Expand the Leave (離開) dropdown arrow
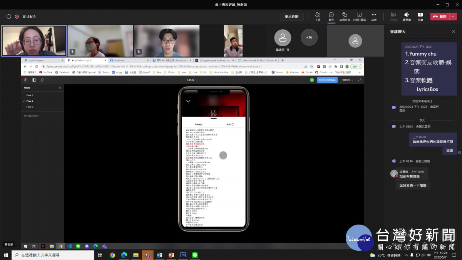 point(453,17)
